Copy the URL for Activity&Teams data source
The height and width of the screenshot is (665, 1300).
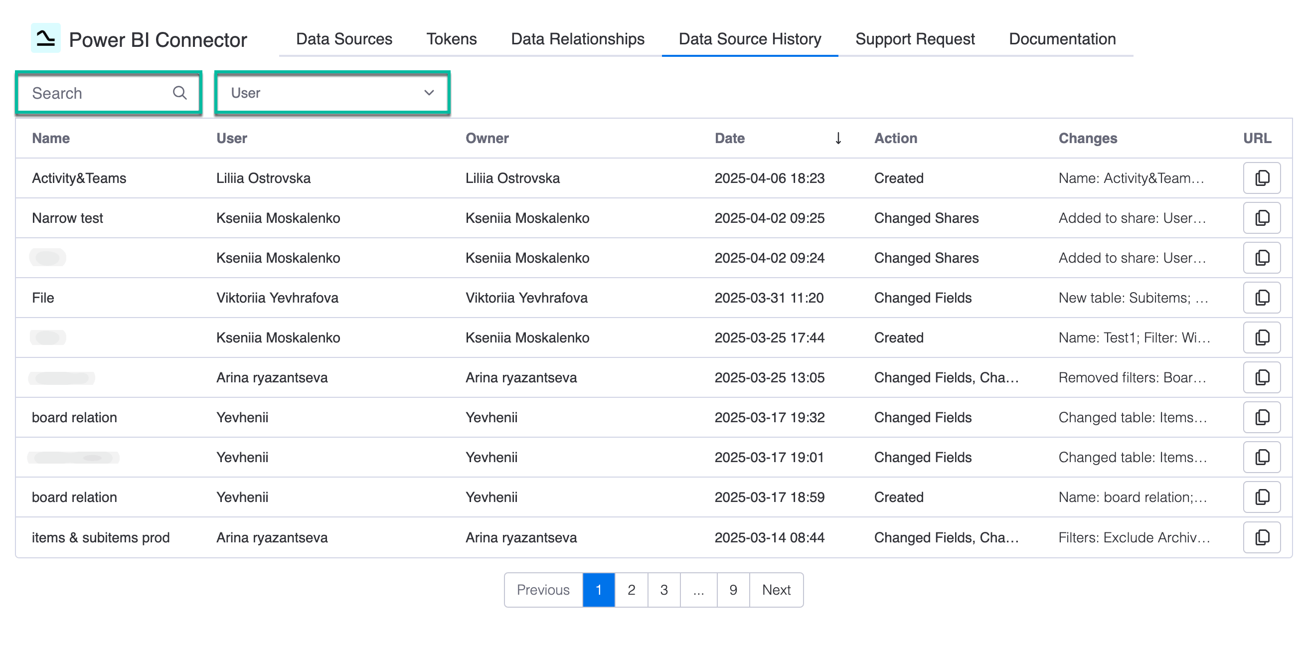tap(1262, 177)
